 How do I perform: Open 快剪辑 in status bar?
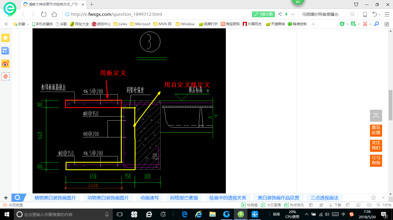pos(249,205)
